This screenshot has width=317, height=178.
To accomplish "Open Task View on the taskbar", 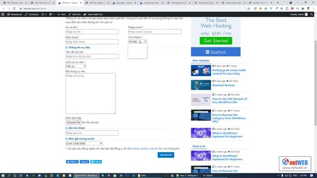I will (x=21, y=176).
